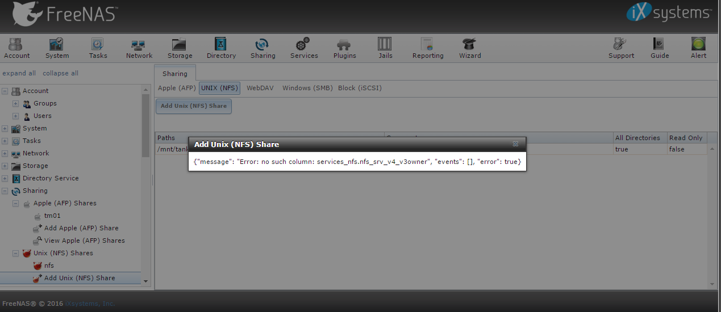This screenshot has height=312, width=721.
Task: Click the 'false' Read Only cell
Action: tap(687, 149)
